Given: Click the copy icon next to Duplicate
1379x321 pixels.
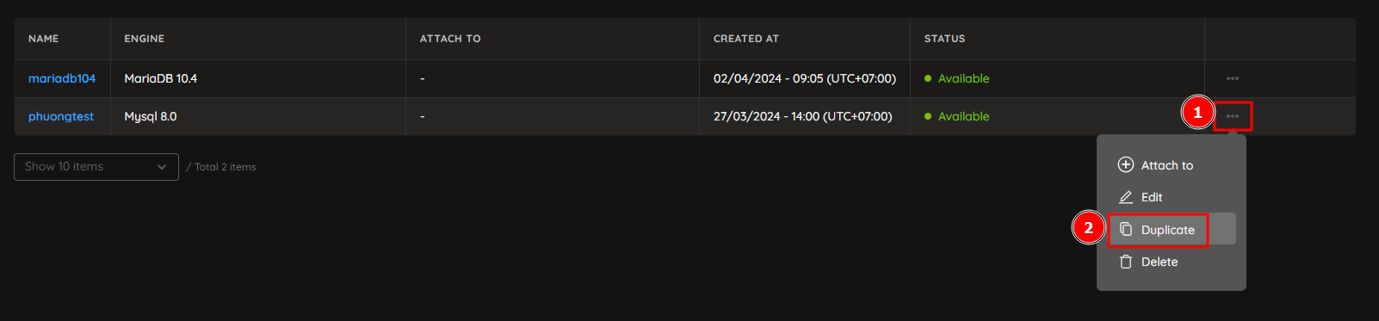Looking at the screenshot, I should 1125,229.
